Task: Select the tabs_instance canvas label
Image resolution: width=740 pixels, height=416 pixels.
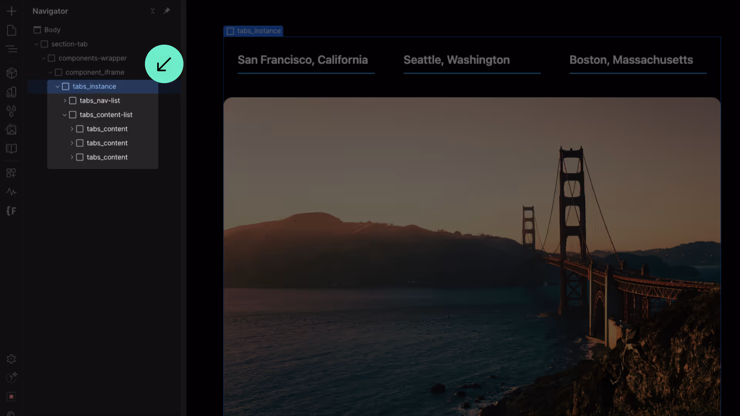Action: (x=254, y=31)
